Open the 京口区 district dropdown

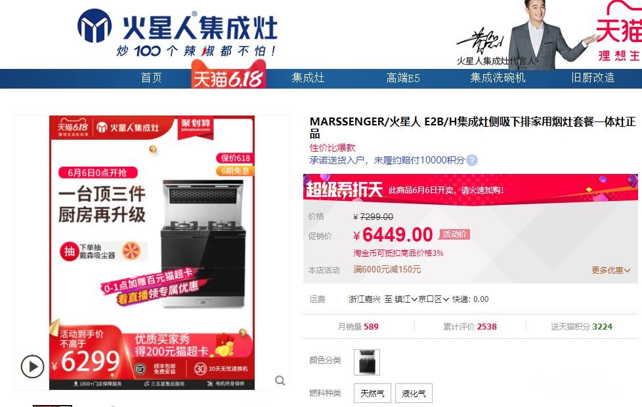433,299
